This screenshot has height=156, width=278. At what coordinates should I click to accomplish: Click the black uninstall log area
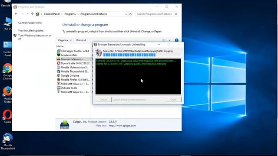(138, 77)
